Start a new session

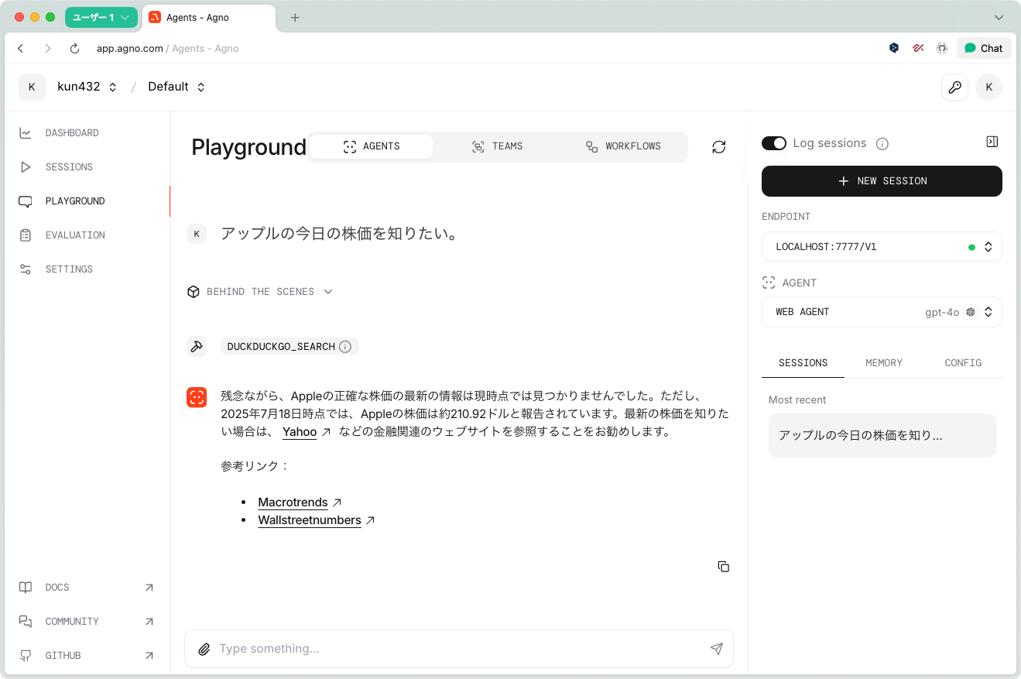coord(882,181)
